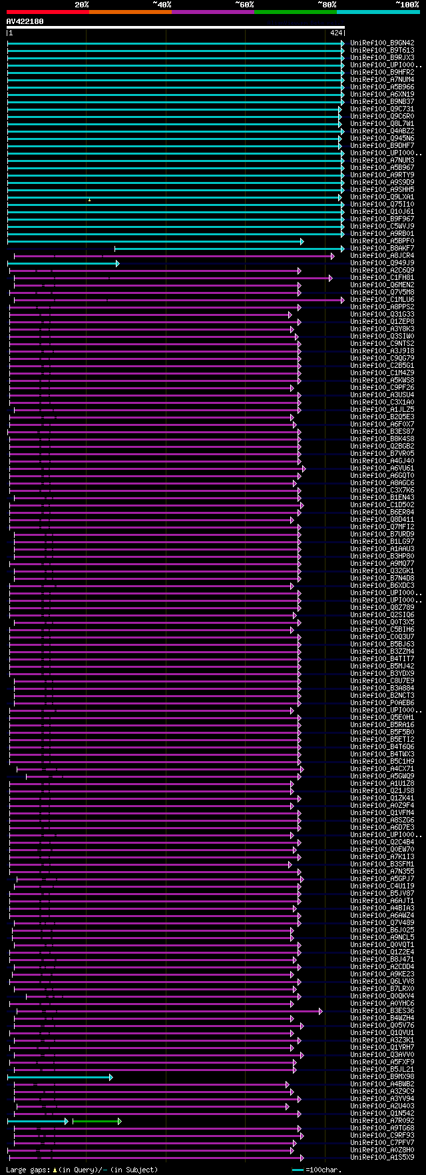
Task: Select hit label UniRef100_Q1N542
Action: click(382, 1114)
